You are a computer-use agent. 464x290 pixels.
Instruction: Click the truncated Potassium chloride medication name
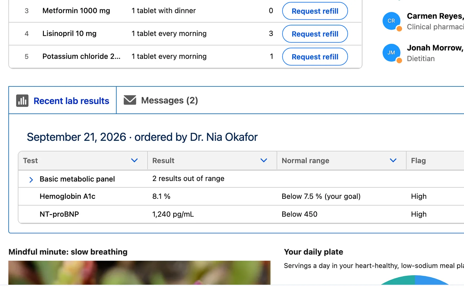pyautogui.click(x=81, y=56)
